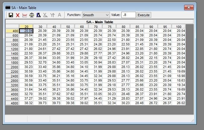Open the Function dropdown showing Smooth
Screen dimensions: 204x130
click(x=96, y=15)
